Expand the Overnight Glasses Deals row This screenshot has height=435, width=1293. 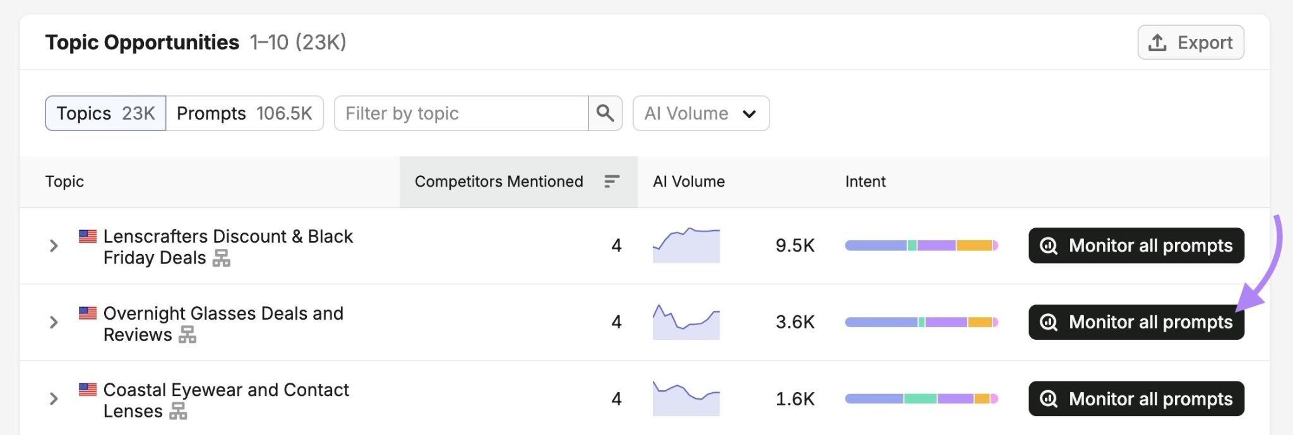[x=54, y=322]
